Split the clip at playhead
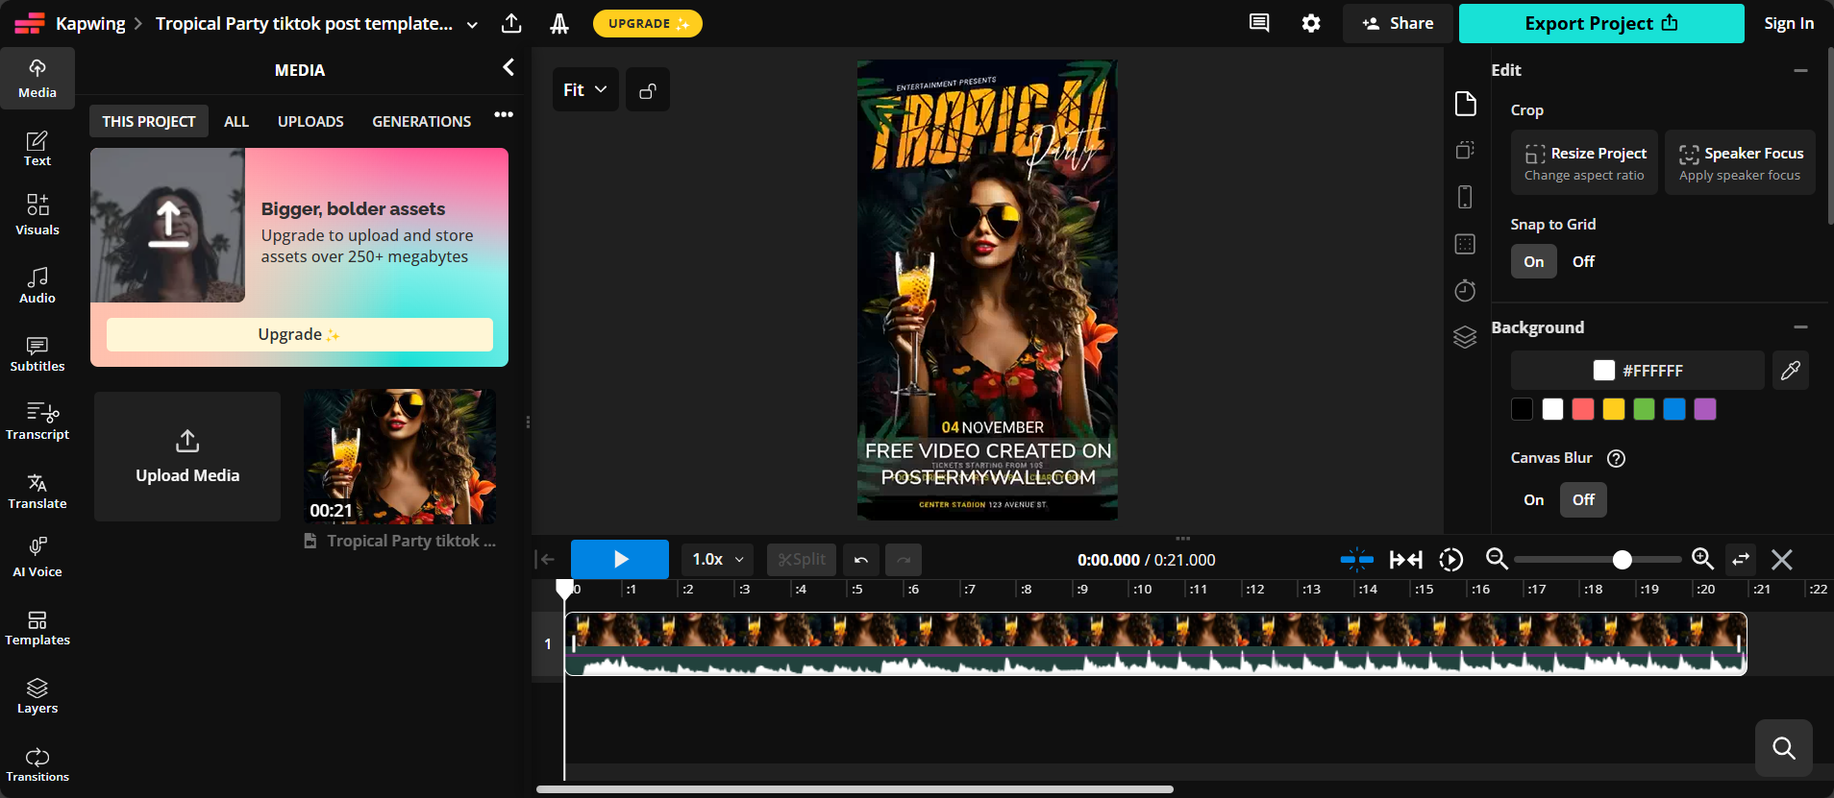1834x798 pixels. [x=802, y=560]
